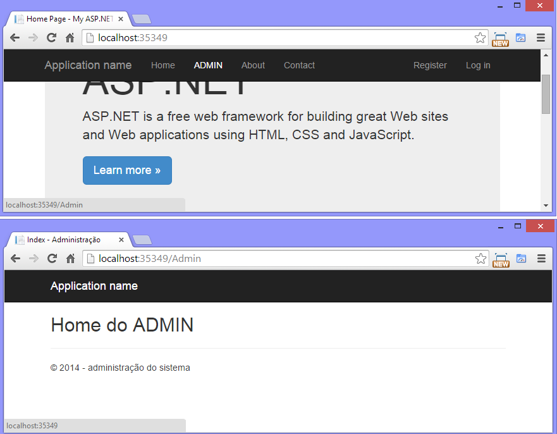Screen dimensions: 557x434
Task: Minimize the Admin browser window
Action: click(501, 227)
